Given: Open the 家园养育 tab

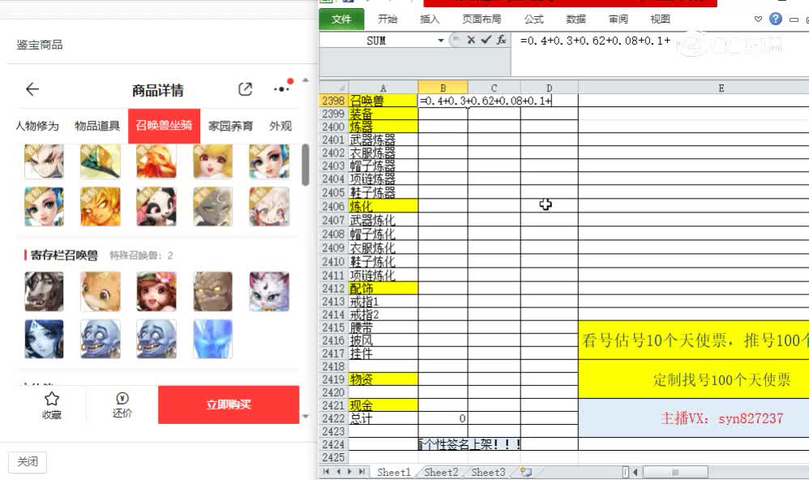Looking at the screenshot, I should [x=231, y=126].
